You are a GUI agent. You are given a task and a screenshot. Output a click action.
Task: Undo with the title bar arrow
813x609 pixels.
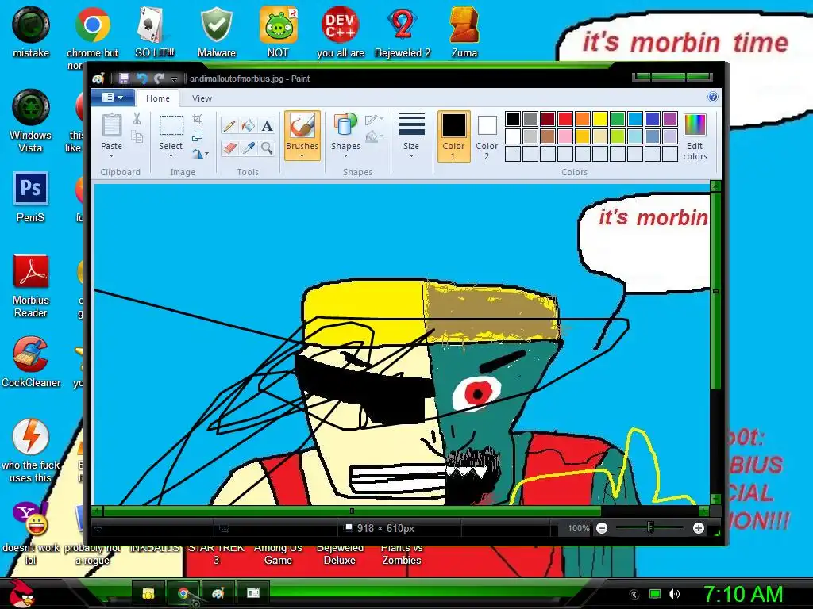point(141,79)
